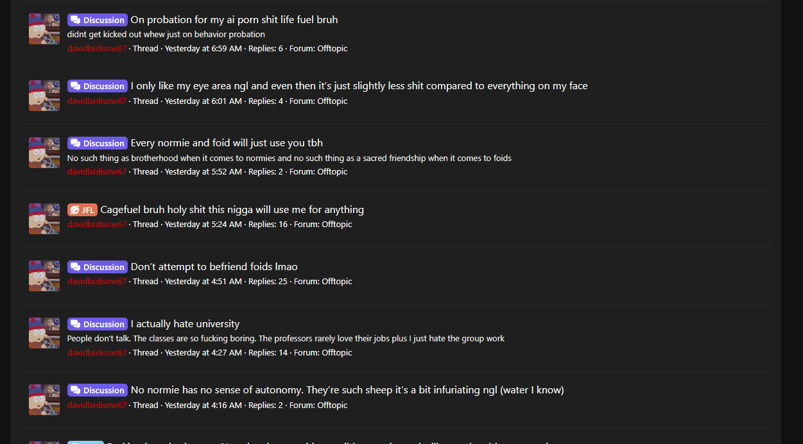The height and width of the screenshot is (444, 803).
Task: Click avatar next to the JFL-tagged thread
Action: click(x=44, y=219)
